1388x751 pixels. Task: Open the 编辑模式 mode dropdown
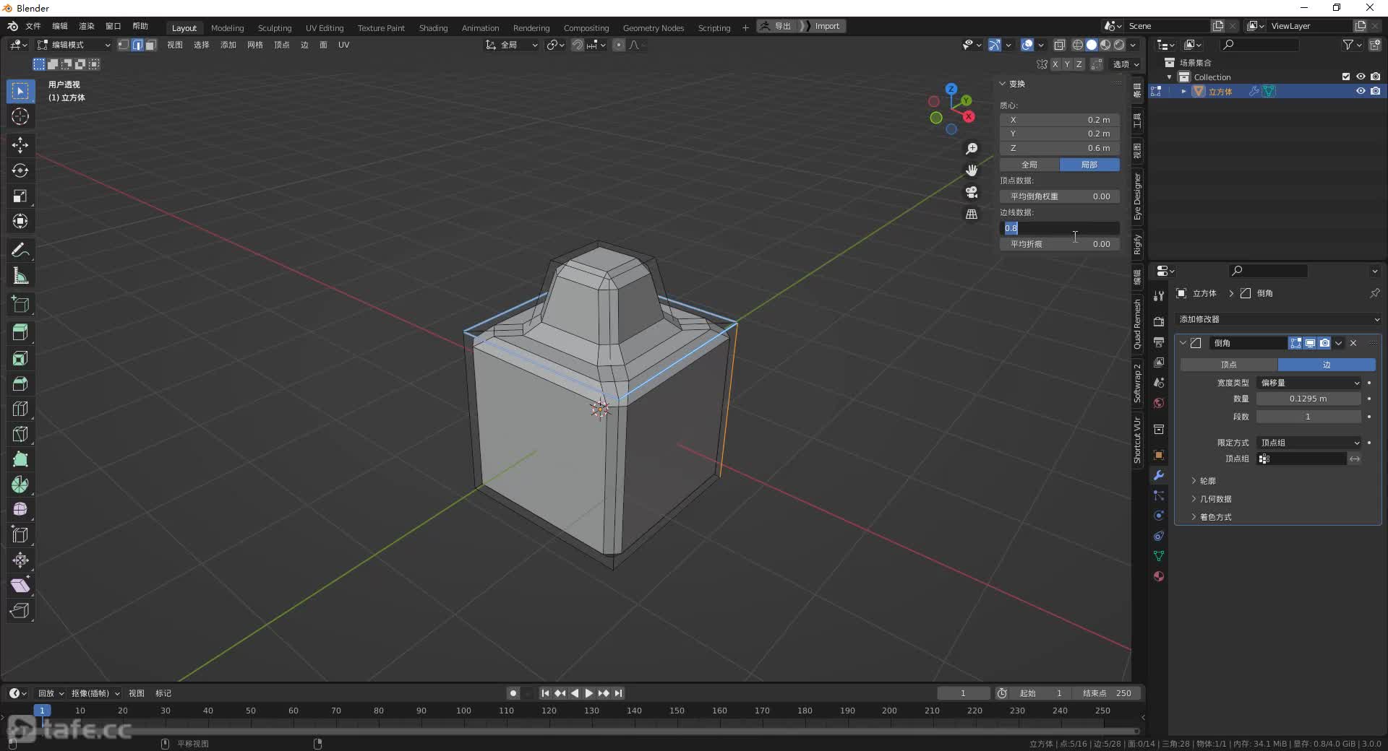(74, 45)
